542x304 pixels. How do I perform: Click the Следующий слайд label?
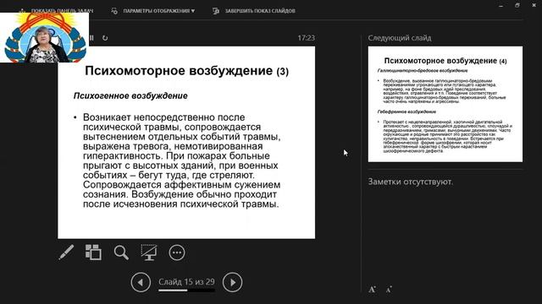click(x=400, y=38)
